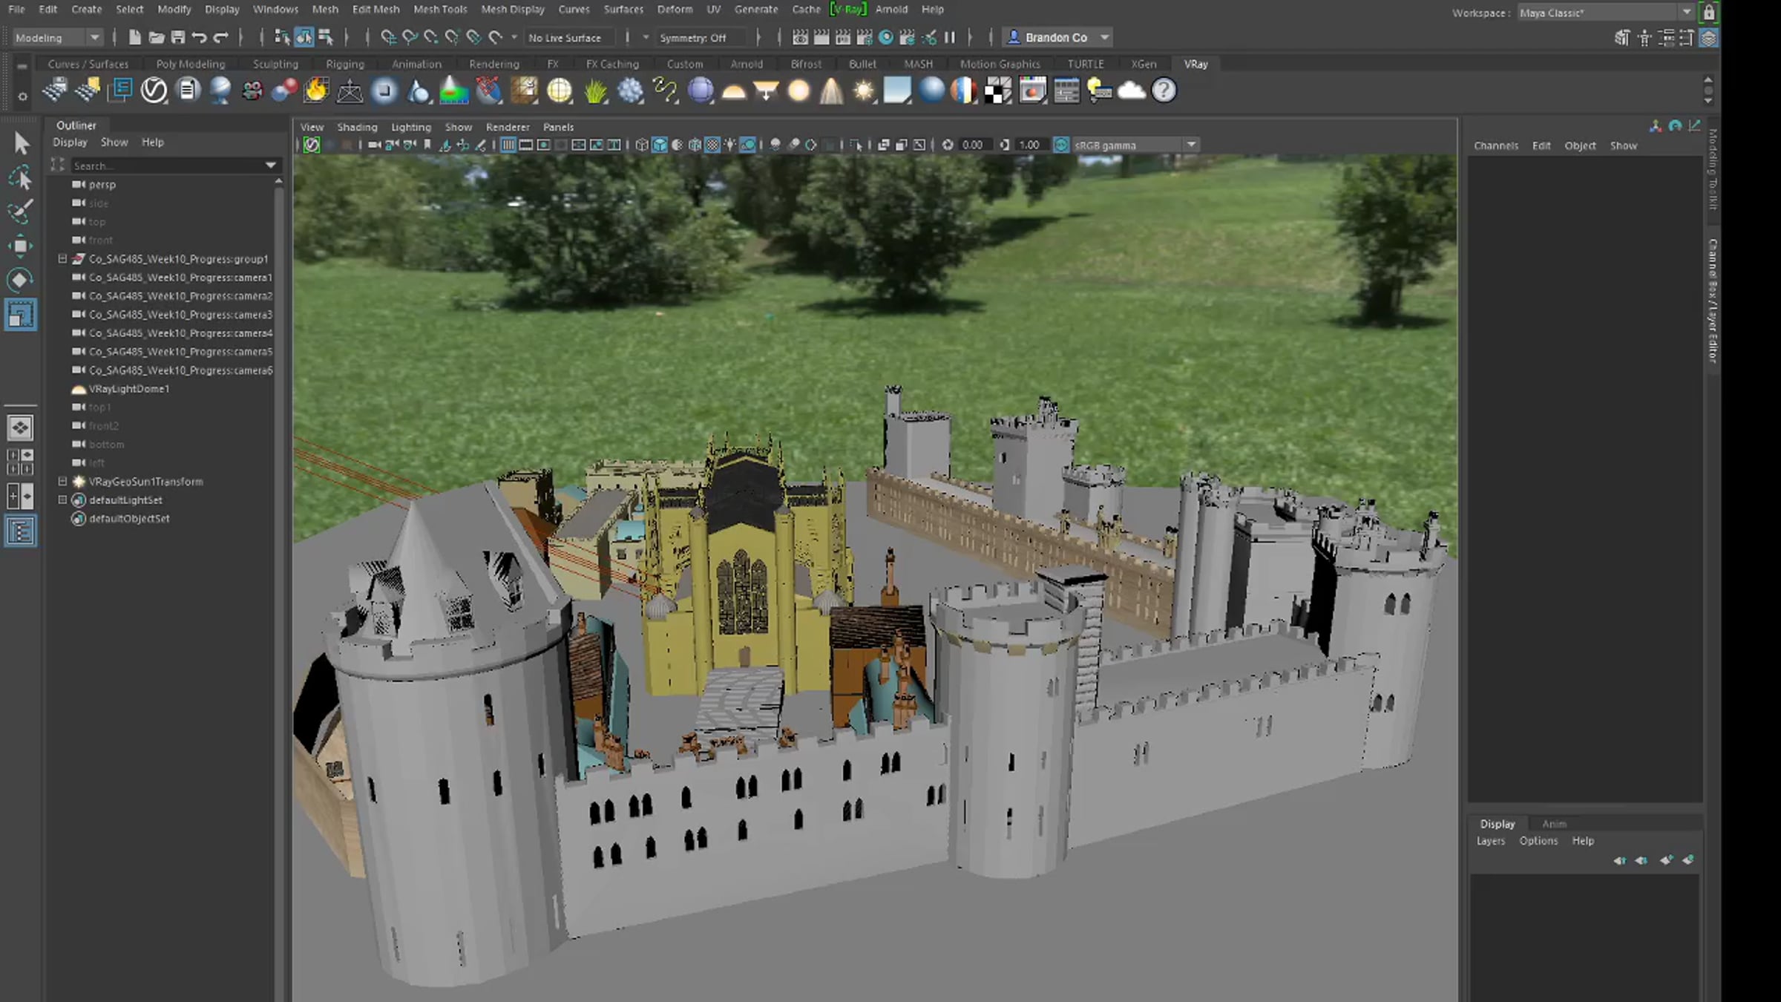Open Layers menu in layer editor
1781x1002 pixels.
1490,841
